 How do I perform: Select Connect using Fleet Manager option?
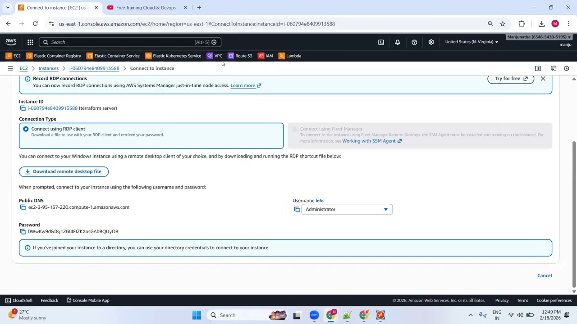295,129
